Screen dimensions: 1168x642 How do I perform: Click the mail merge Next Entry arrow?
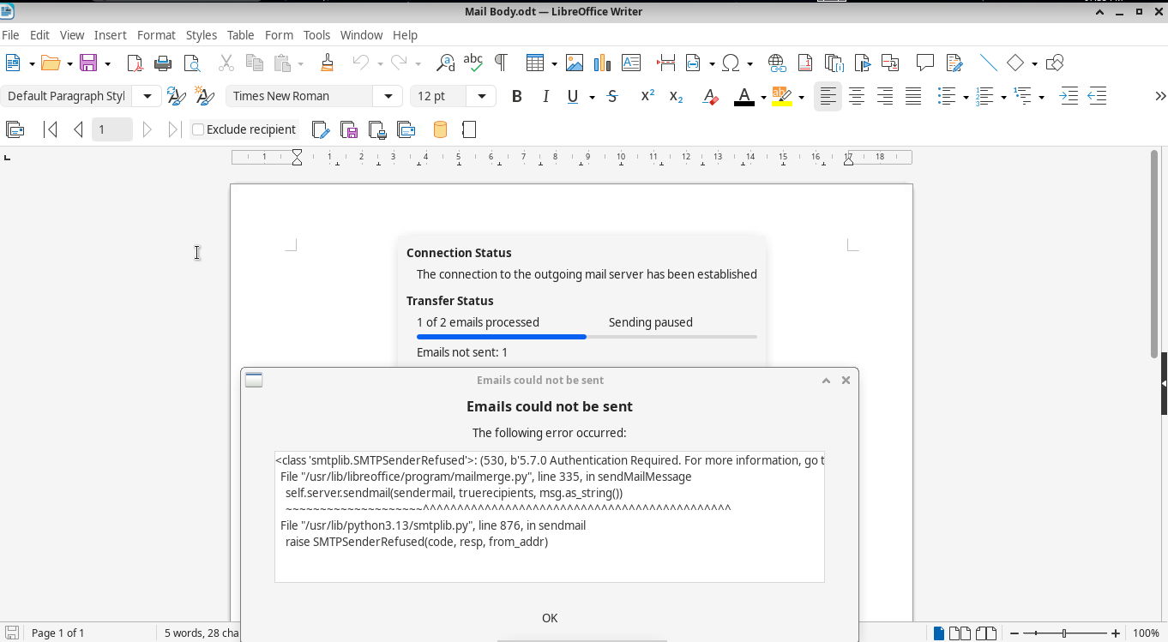[148, 129]
